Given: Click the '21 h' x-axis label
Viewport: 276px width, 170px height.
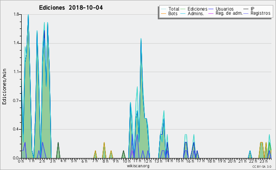Looking at the screenshot, I should click(242, 161).
